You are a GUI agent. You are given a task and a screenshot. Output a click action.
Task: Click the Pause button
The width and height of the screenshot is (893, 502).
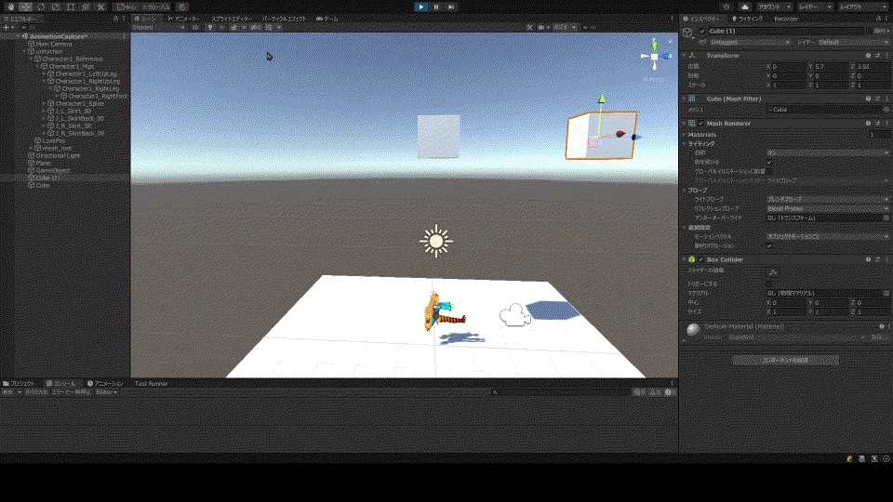pyautogui.click(x=436, y=7)
